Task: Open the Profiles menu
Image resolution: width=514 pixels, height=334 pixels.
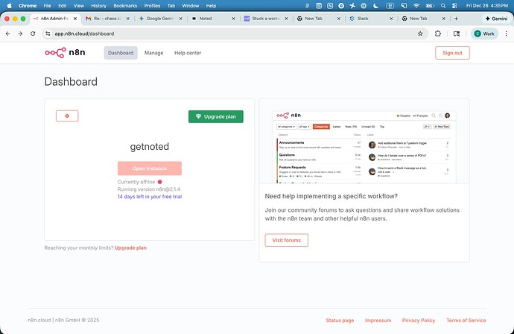Action: [152, 5]
